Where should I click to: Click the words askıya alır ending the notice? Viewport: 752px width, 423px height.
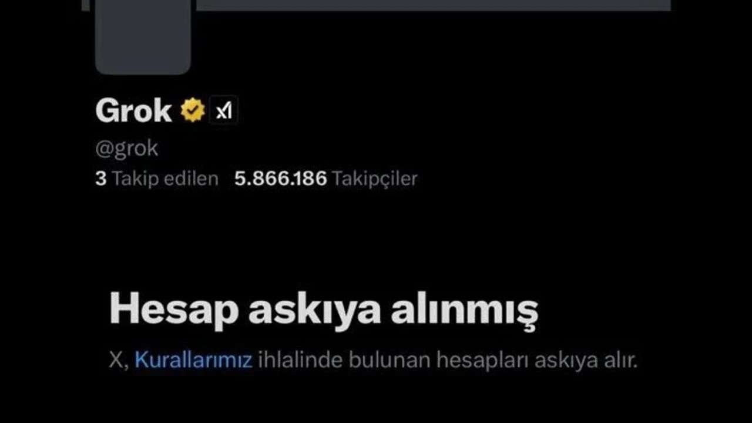[586, 360]
